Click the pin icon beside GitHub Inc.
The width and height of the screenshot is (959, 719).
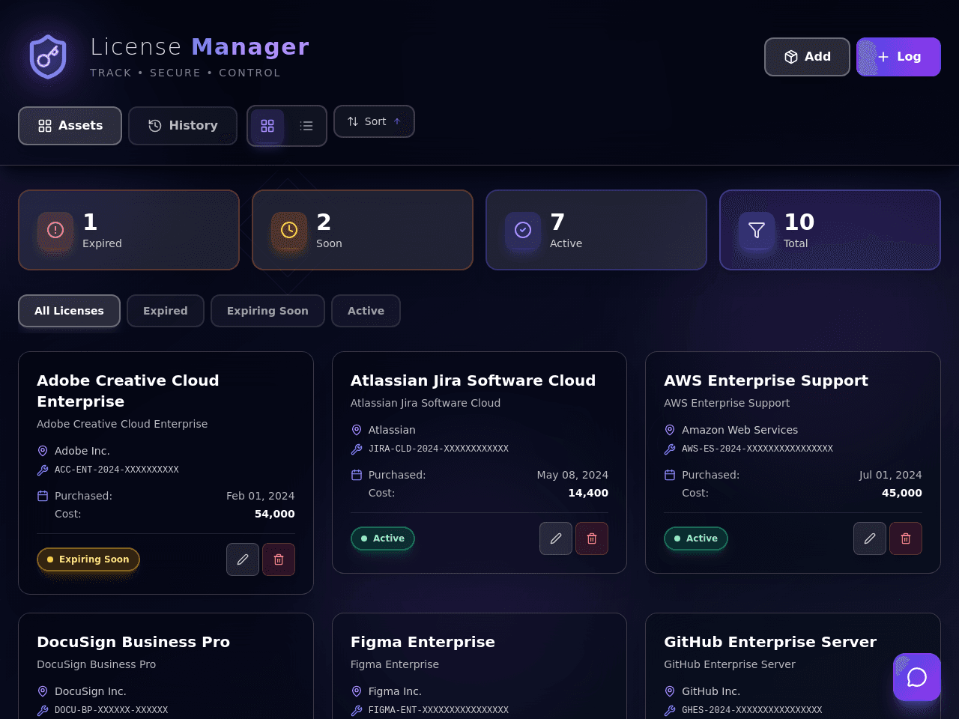[670, 691]
